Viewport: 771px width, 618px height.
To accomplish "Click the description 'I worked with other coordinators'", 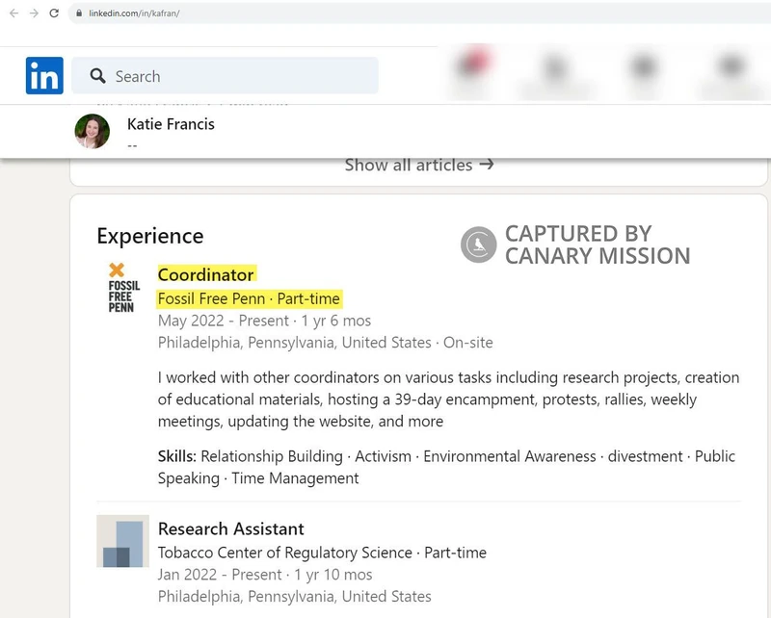I will coord(448,399).
